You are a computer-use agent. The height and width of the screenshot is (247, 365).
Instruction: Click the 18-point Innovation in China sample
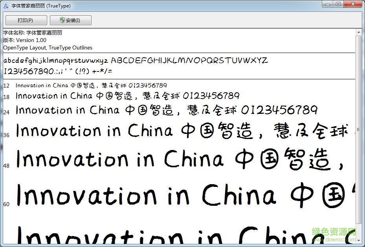128,96
